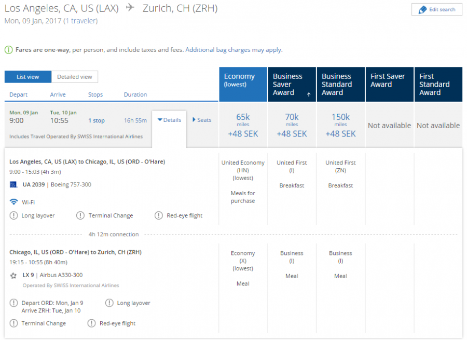Expand the Seats section
This screenshot has width=467, height=340.
coord(202,120)
